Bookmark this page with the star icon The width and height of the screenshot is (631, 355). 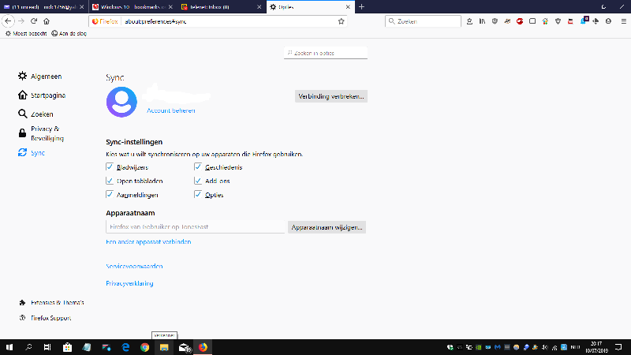(342, 21)
